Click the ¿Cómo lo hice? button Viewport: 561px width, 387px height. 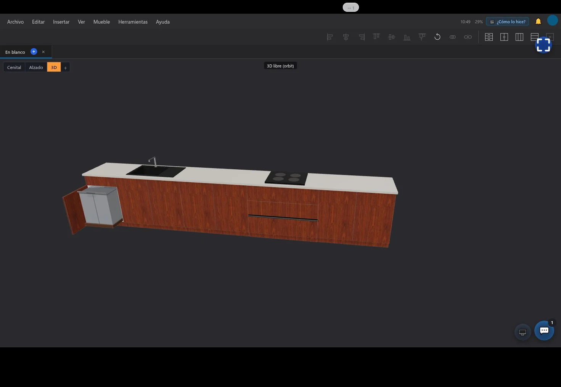pyautogui.click(x=507, y=22)
